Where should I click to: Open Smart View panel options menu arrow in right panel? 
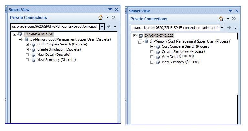(x=231, y=11)
